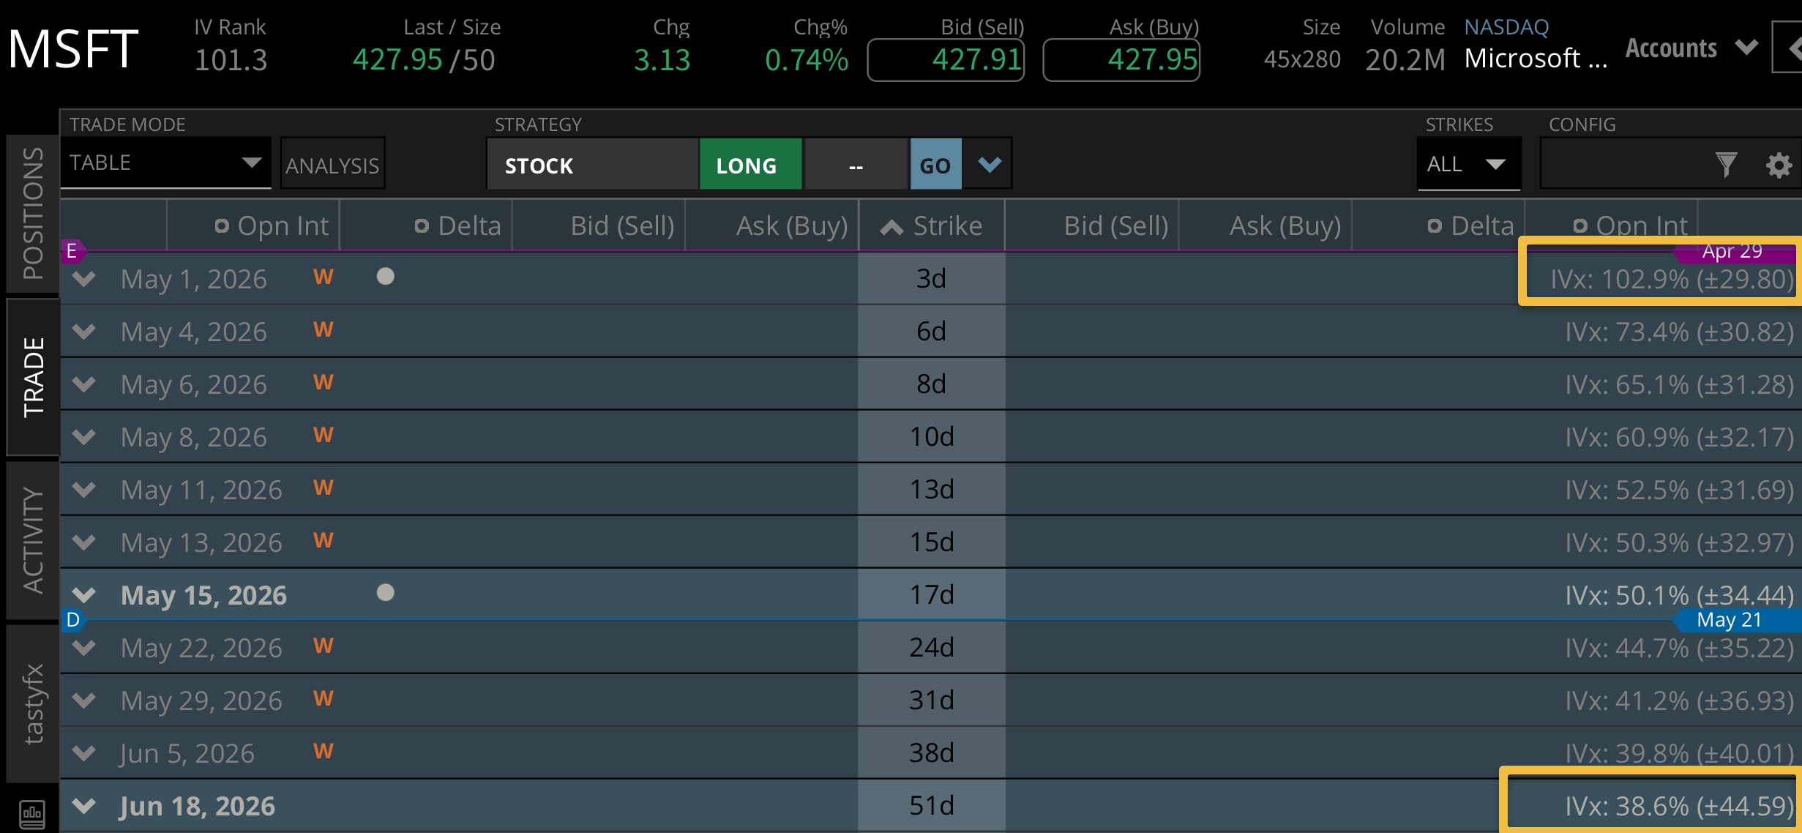Switch to the Activity tab
1802x833 pixels.
33,539
